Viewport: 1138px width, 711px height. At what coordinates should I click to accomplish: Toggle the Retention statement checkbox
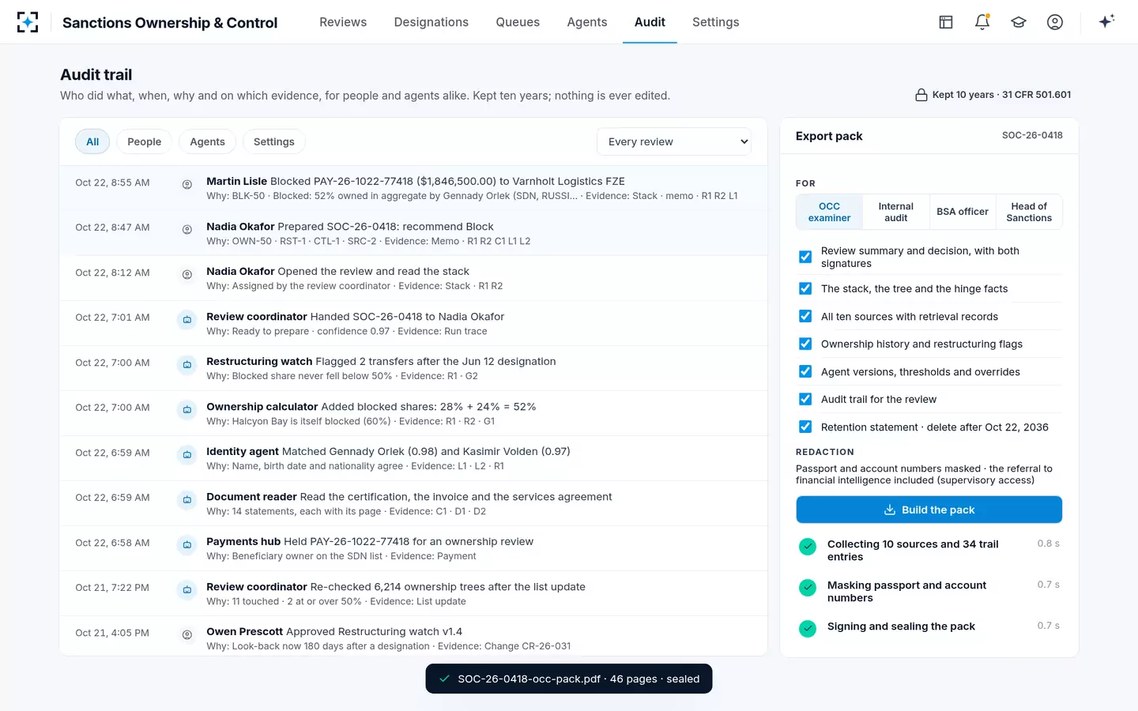[x=805, y=427]
